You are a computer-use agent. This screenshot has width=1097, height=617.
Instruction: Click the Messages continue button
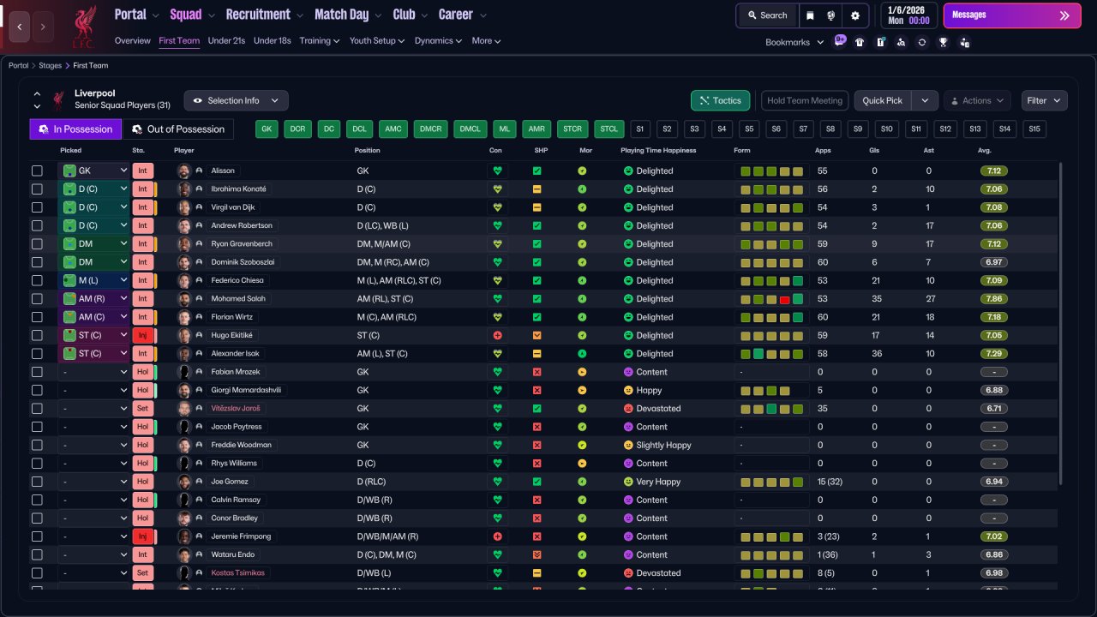pos(1012,15)
